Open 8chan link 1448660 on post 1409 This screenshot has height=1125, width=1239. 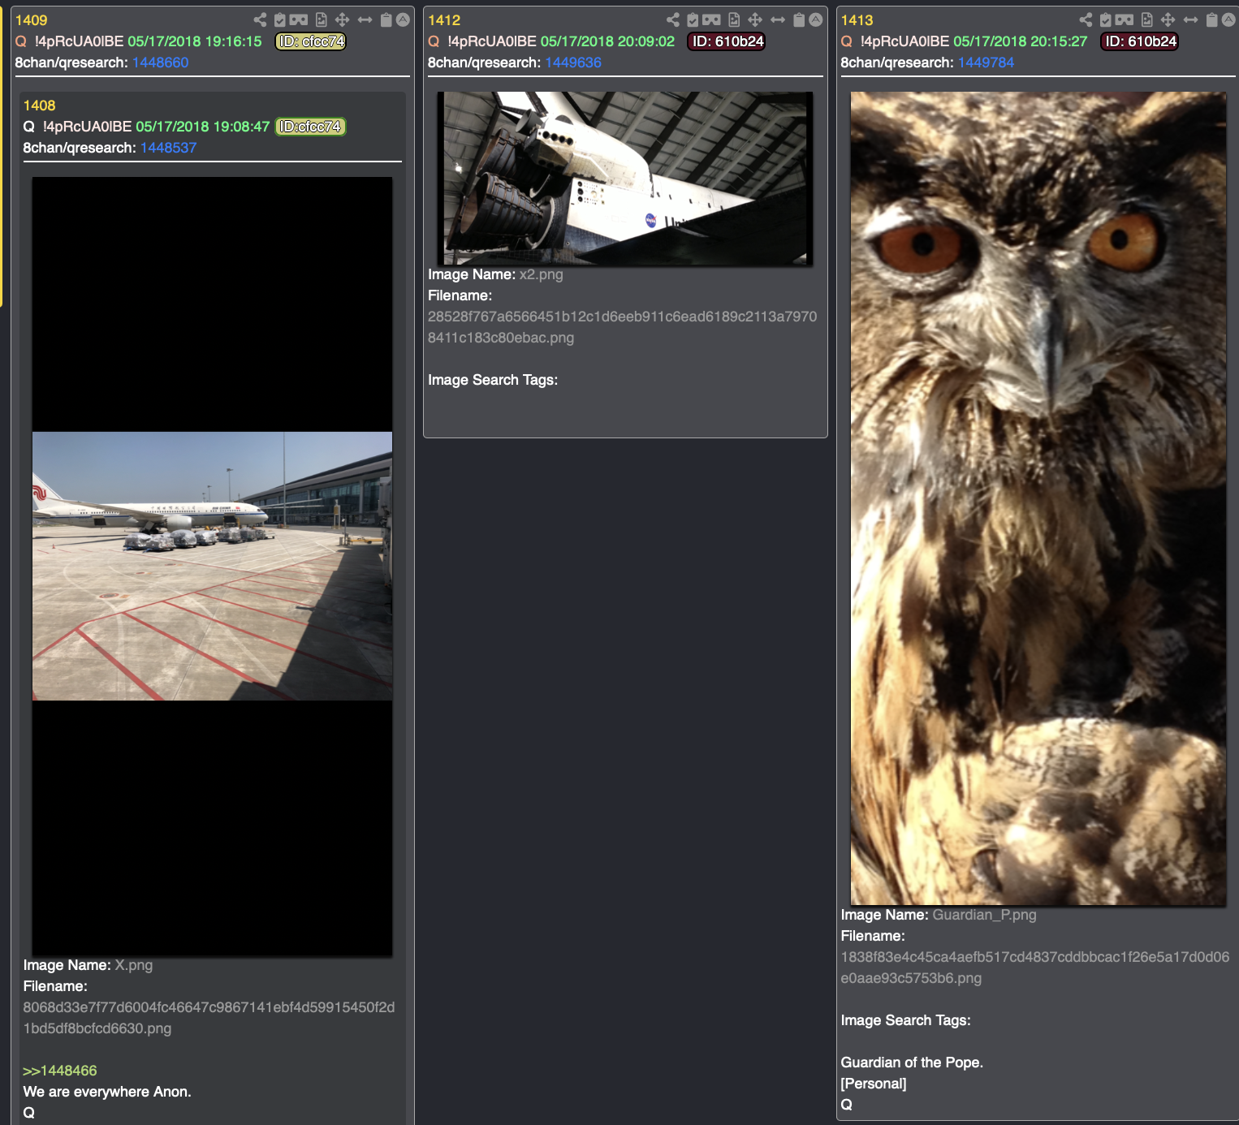tap(161, 62)
